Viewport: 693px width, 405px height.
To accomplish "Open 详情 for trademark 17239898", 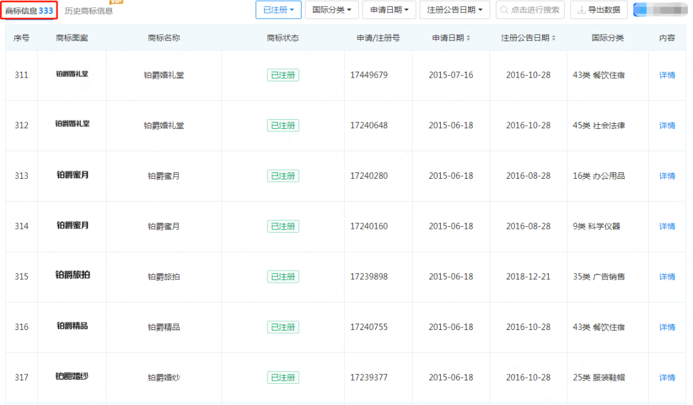I will [x=667, y=277].
